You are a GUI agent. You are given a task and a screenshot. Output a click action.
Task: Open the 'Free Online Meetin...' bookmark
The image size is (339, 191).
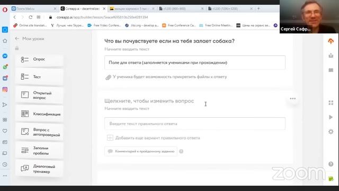[216, 25]
